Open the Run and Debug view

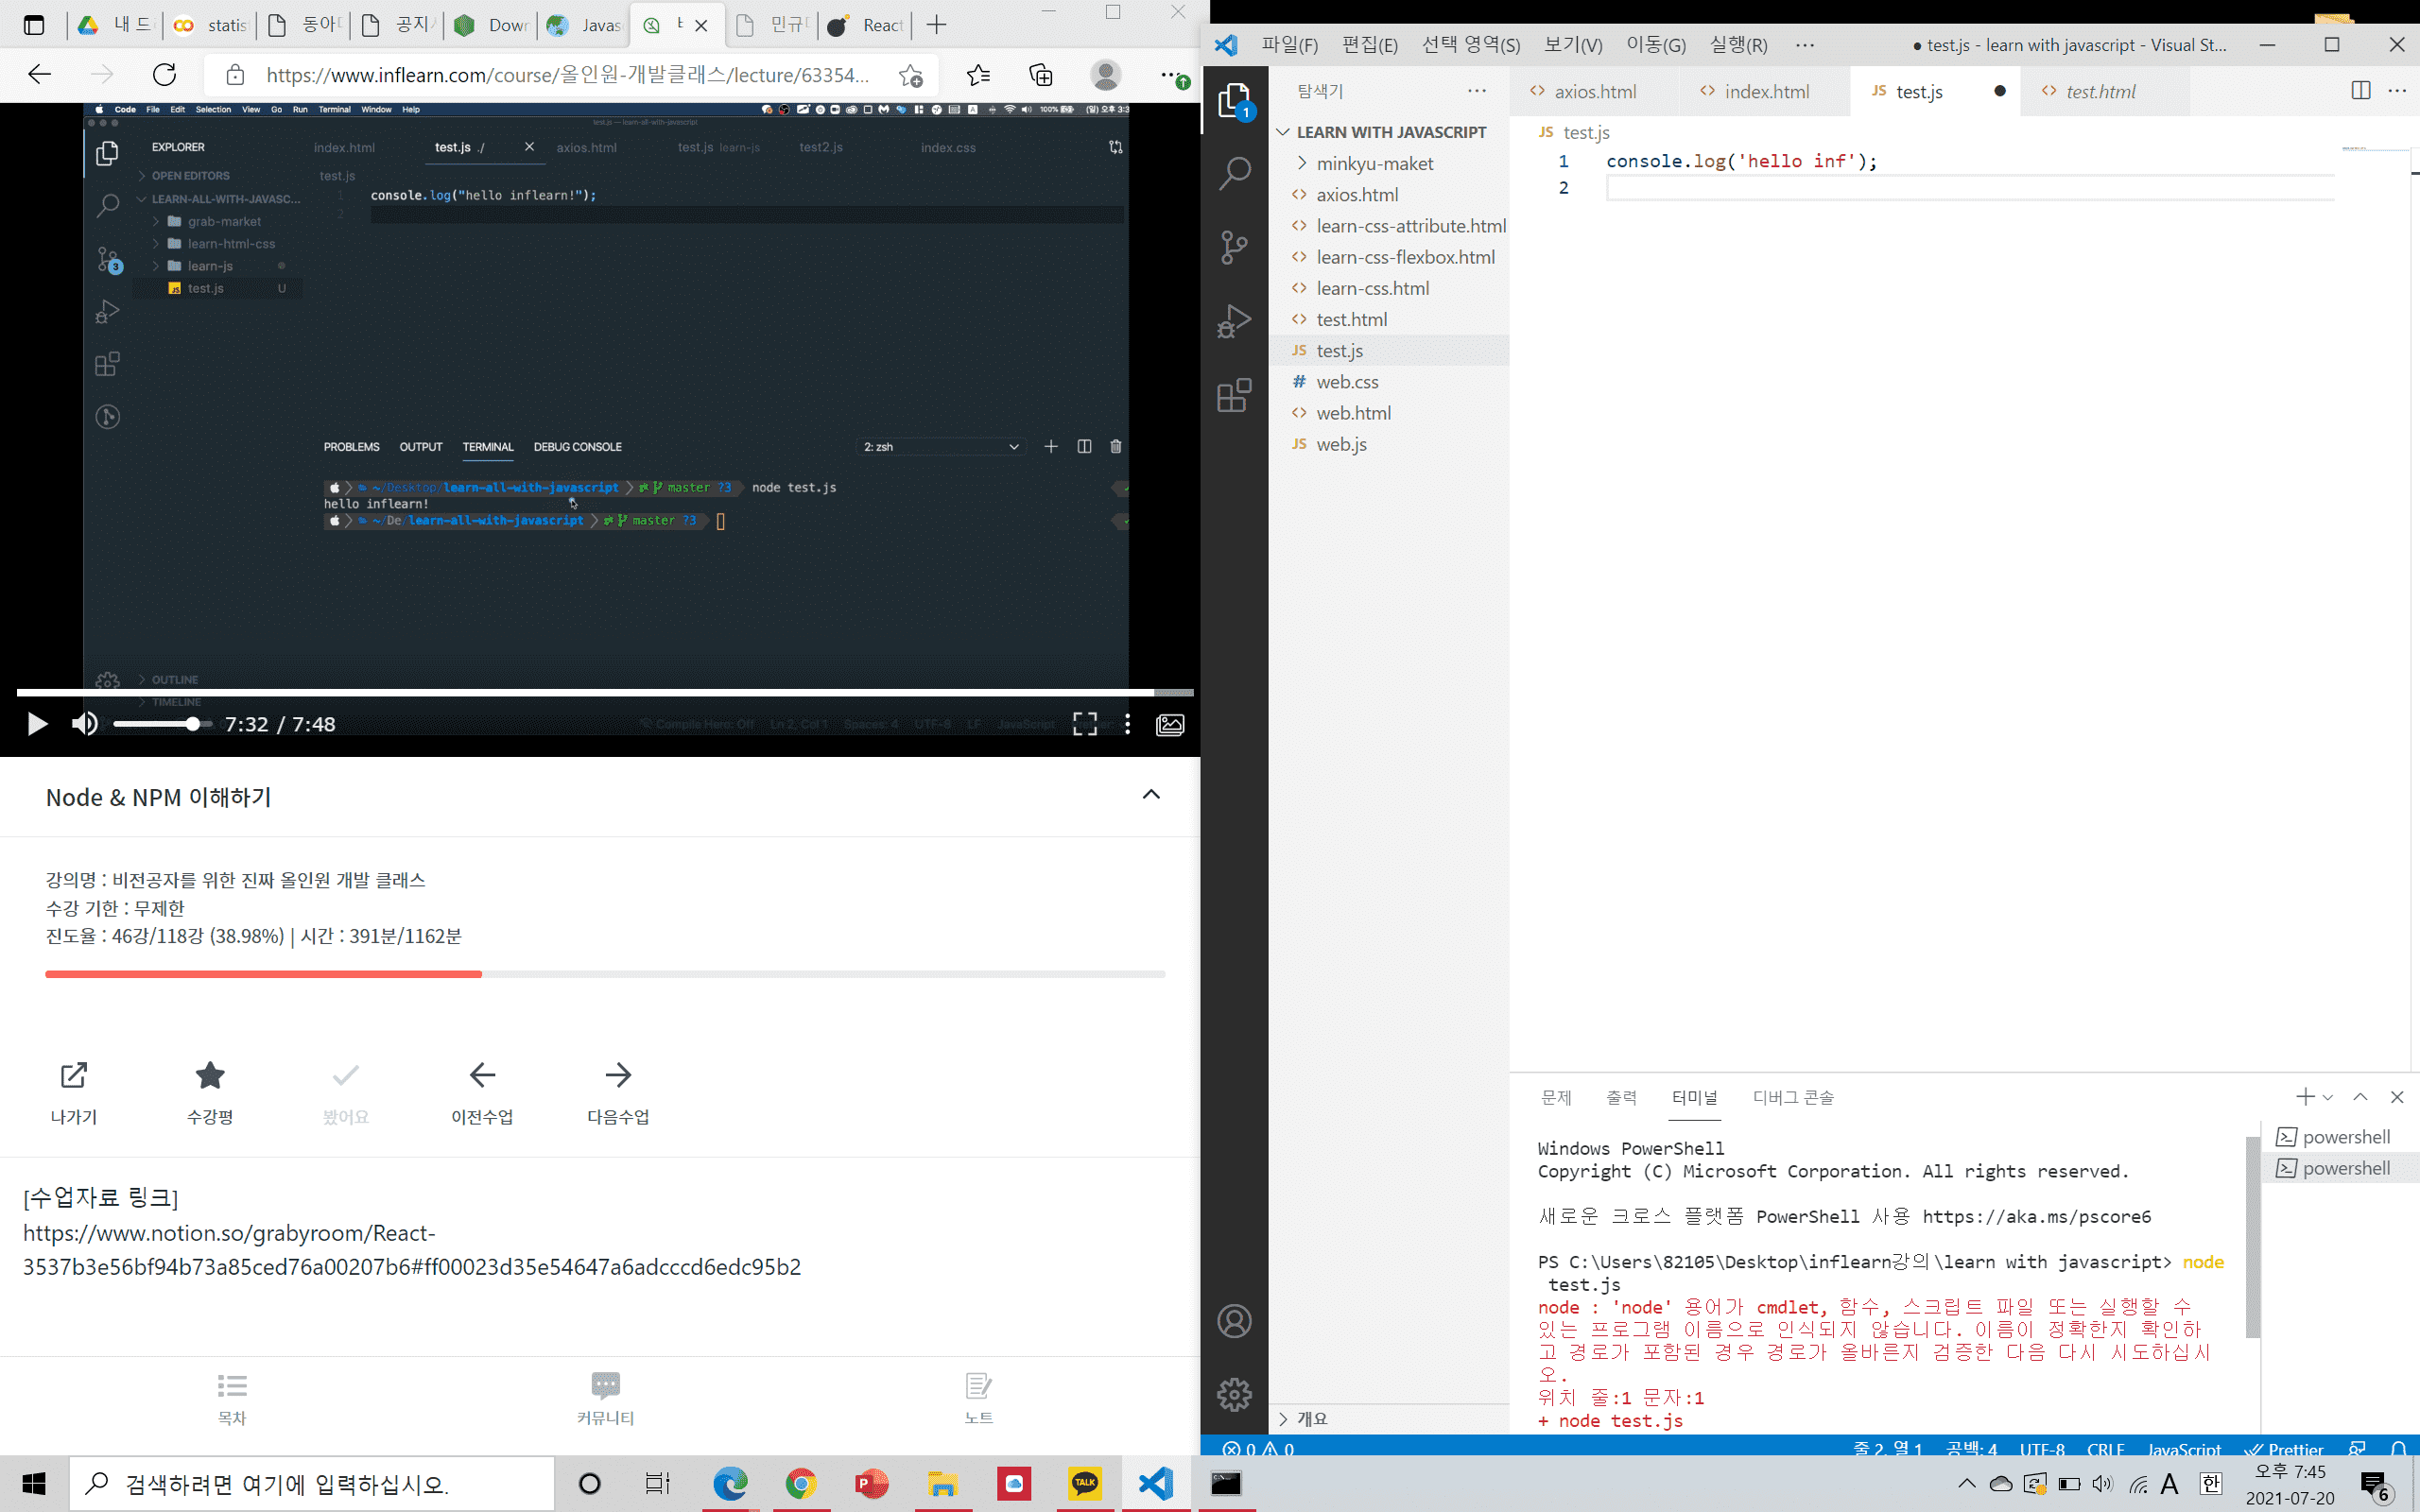[x=1235, y=322]
